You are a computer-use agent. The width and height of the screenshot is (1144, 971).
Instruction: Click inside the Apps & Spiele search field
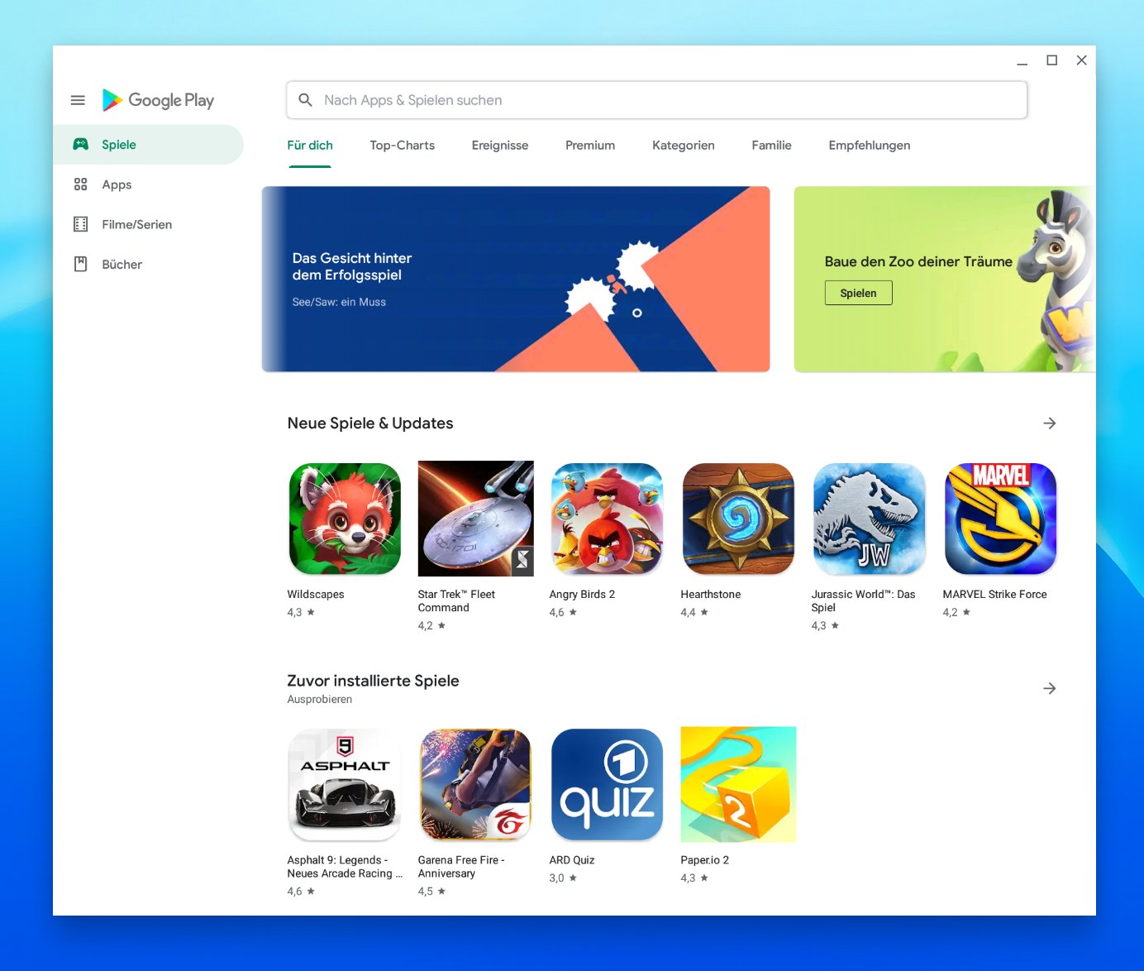pos(657,100)
